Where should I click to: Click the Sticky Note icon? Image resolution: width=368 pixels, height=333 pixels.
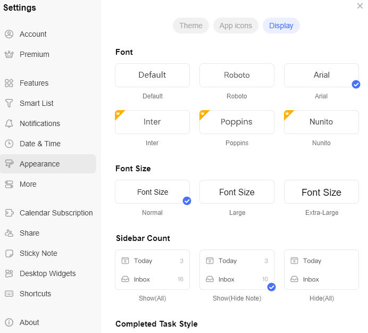click(9, 253)
